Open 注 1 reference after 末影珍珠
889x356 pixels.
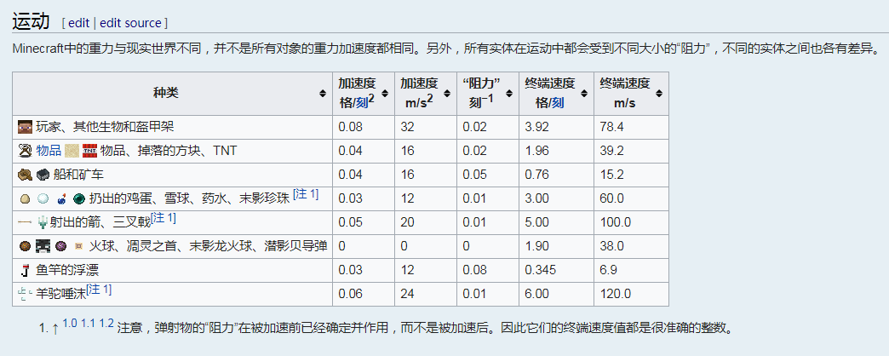(306, 194)
